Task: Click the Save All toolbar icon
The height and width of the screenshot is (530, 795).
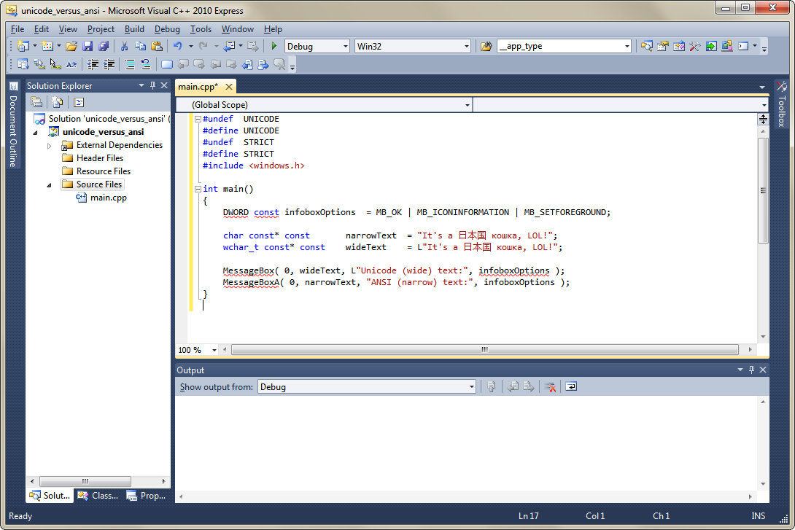Action: [x=104, y=46]
